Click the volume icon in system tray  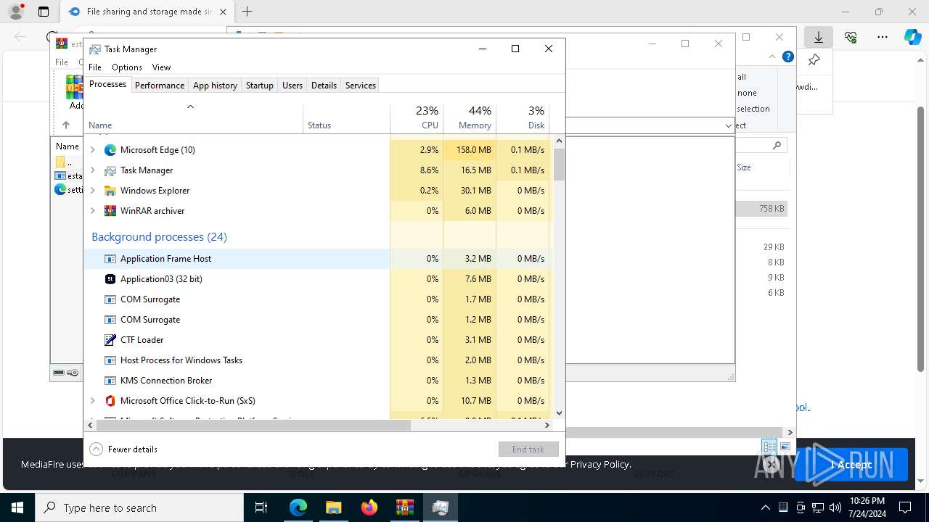[x=835, y=507]
